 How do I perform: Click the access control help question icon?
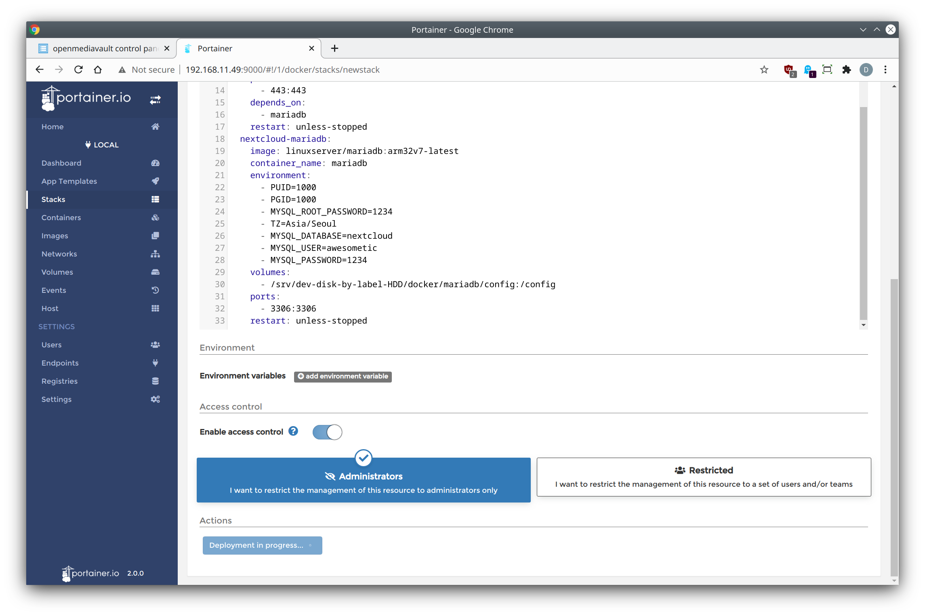pos(293,431)
